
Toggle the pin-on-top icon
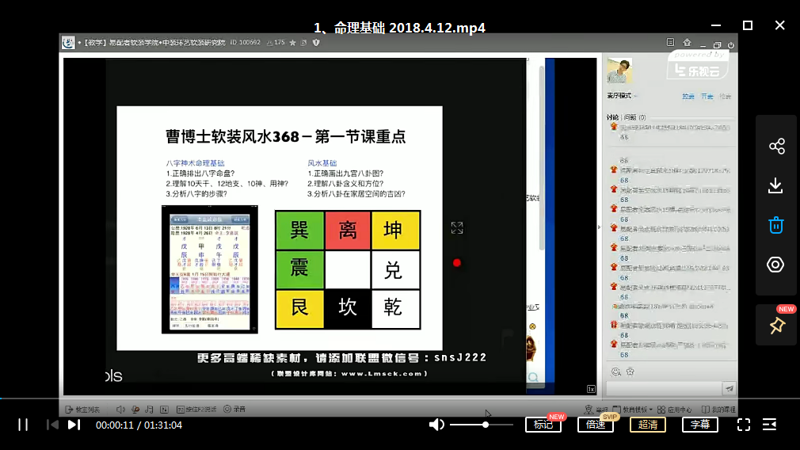click(776, 326)
